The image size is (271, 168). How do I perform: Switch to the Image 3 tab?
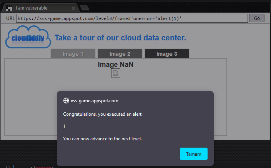[167, 54]
